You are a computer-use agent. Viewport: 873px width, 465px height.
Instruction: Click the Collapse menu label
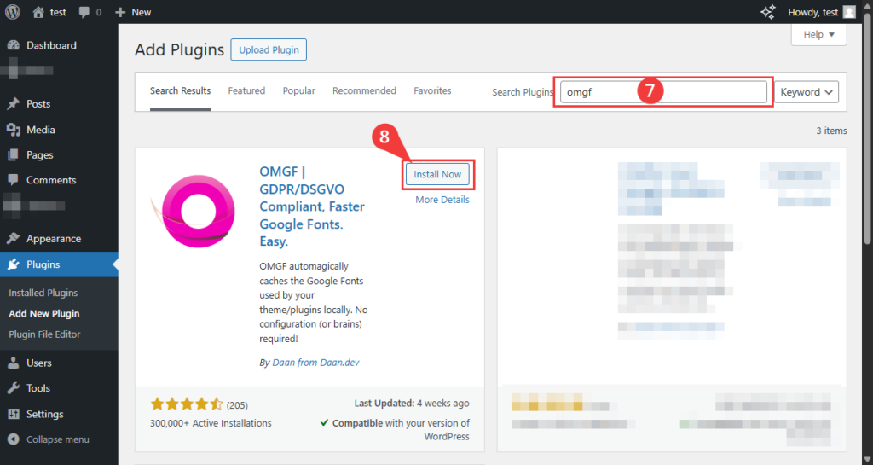[x=58, y=439]
